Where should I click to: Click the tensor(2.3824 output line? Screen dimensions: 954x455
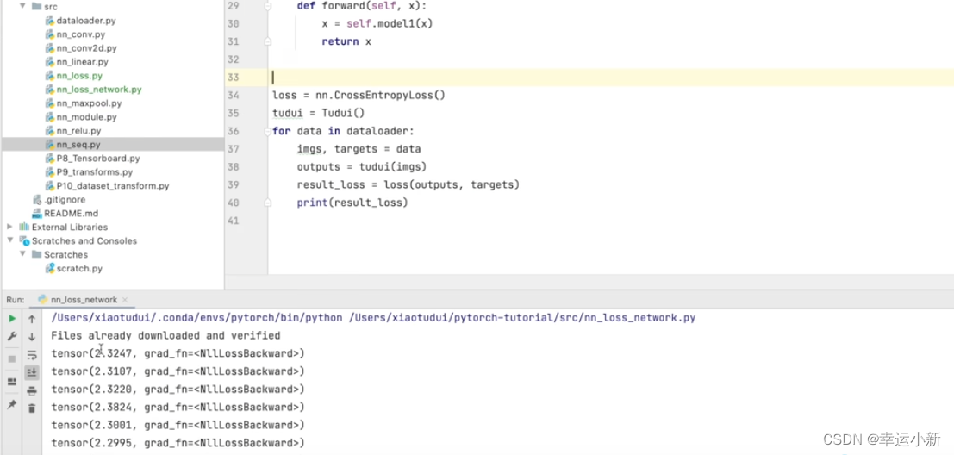pos(178,407)
